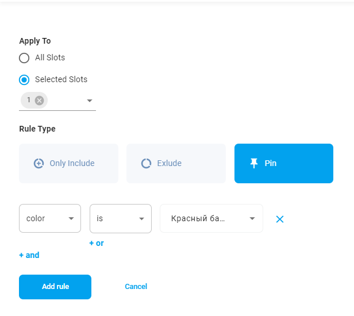The width and height of the screenshot is (354, 316).
Task: Select the All Slots radio button
Action: (24, 58)
